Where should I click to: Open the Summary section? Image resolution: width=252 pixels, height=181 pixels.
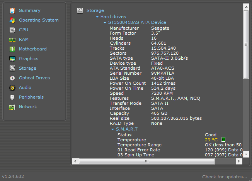30,10
